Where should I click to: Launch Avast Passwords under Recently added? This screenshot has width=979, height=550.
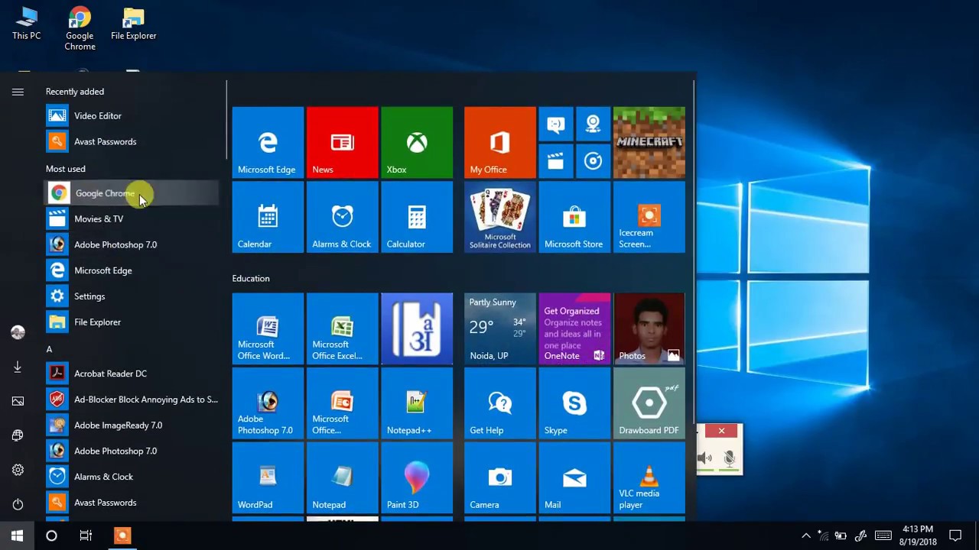click(132, 141)
